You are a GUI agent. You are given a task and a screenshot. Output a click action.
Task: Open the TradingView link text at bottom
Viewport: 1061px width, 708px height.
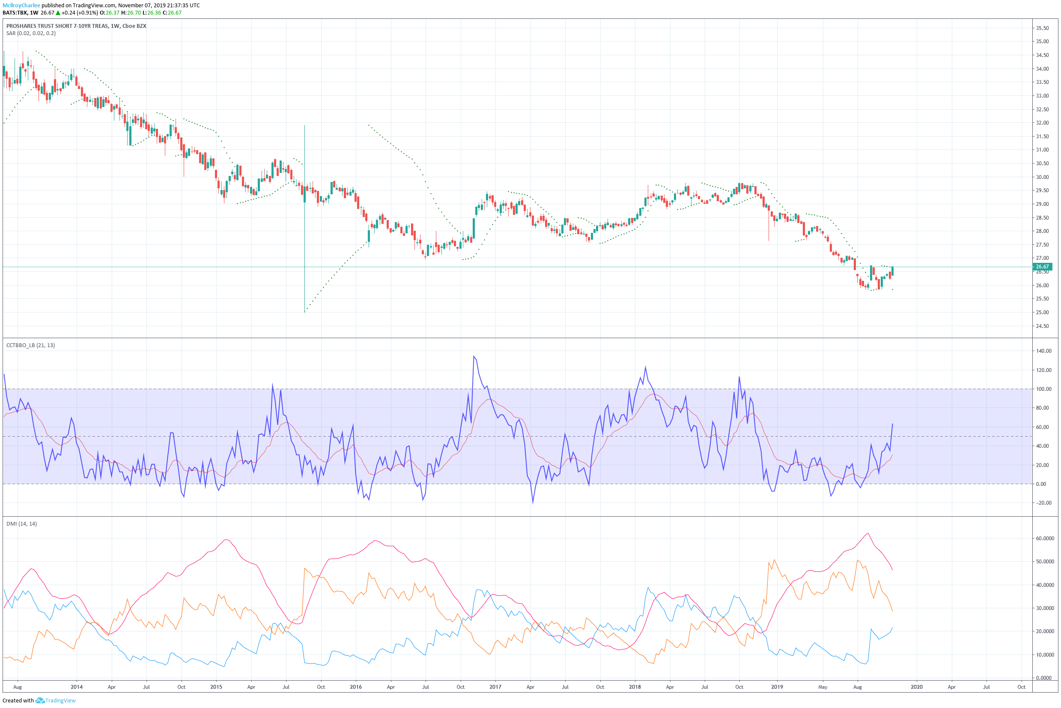[x=60, y=701]
